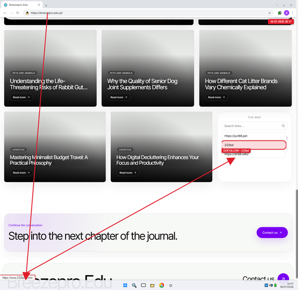Click the site security lock icon

[x=27, y=13]
